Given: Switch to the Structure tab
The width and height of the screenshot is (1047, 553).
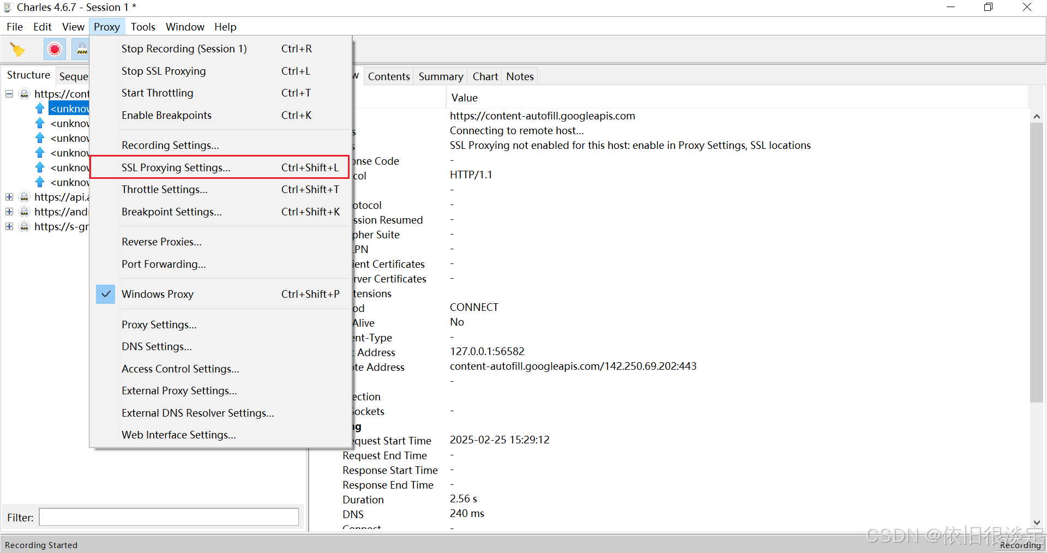Looking at the screenshot, I should (x=28, y=75).
